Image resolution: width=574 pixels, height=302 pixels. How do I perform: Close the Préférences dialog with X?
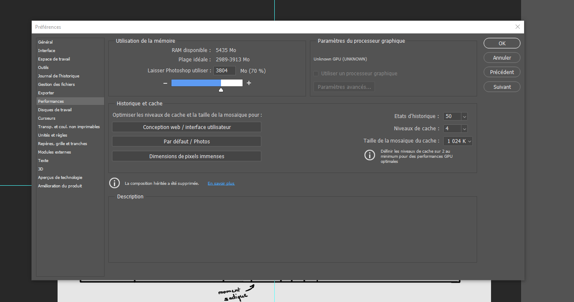tap(517, 27)
